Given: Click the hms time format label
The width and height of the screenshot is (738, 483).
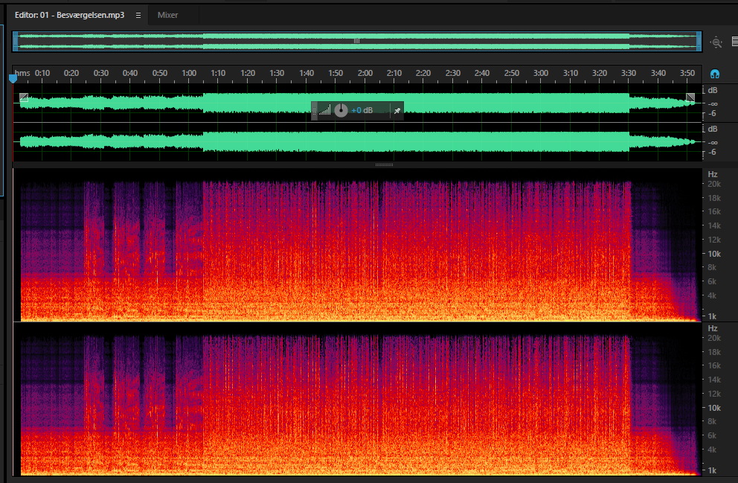Looking at the screenshot, I should [22, 73].
